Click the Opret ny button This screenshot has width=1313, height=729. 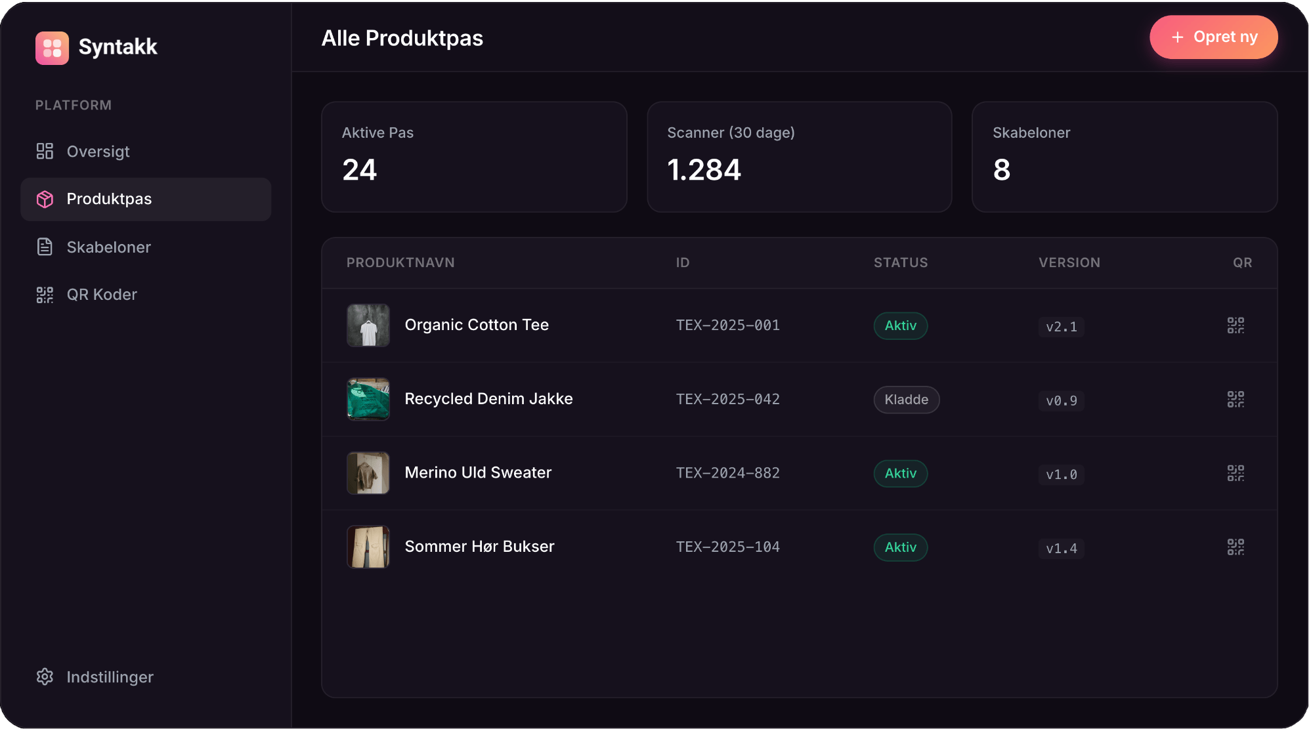pos(1213,37)
